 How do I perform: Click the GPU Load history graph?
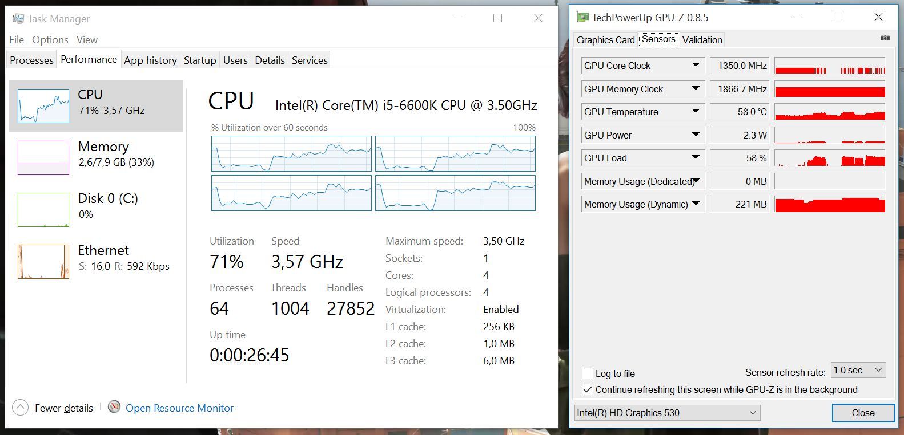pos(830,158)
